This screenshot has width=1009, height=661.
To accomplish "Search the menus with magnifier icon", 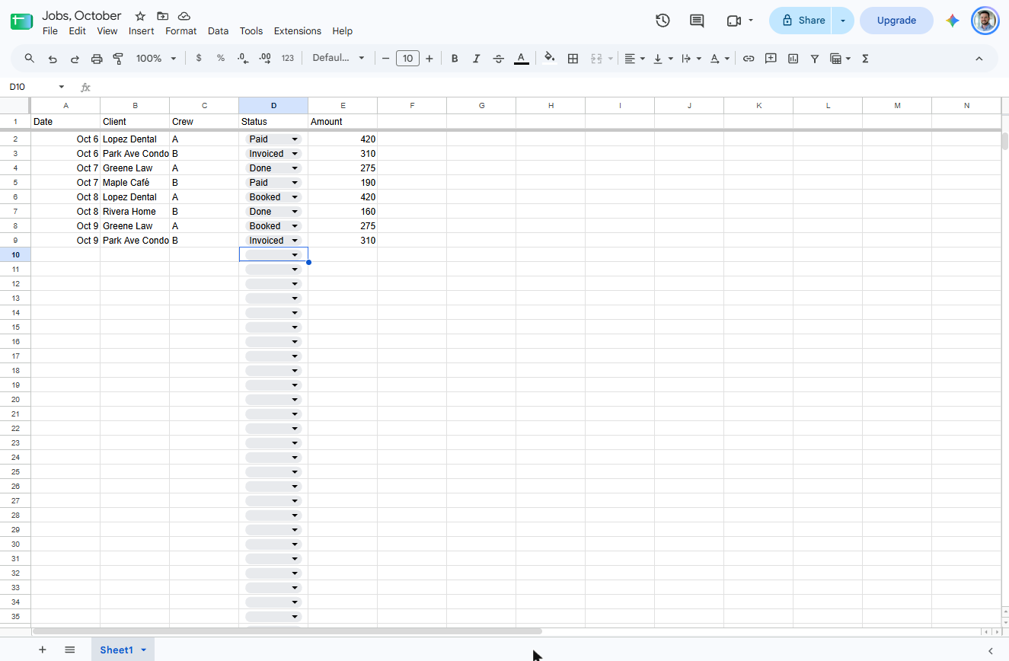I will tap(30, 59).
